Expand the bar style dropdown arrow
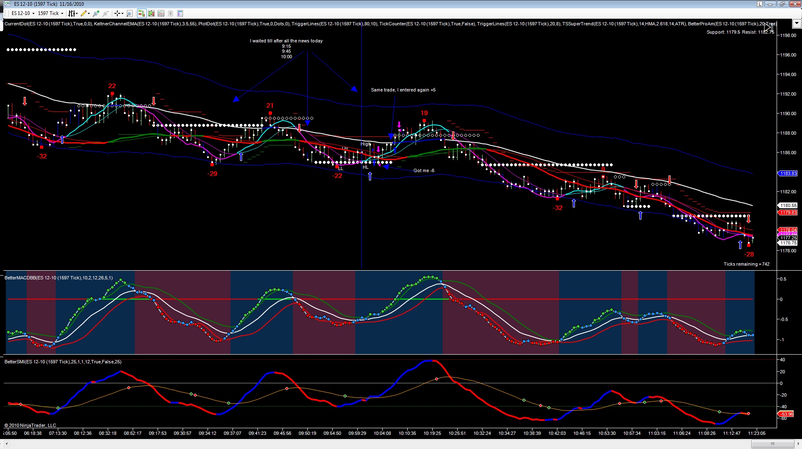 [x=77, y=13]
